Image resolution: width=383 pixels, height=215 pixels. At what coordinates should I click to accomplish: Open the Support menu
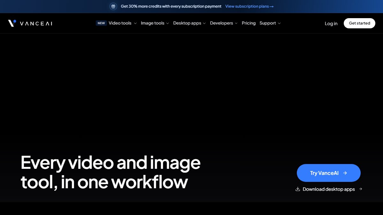pos(268,23)
